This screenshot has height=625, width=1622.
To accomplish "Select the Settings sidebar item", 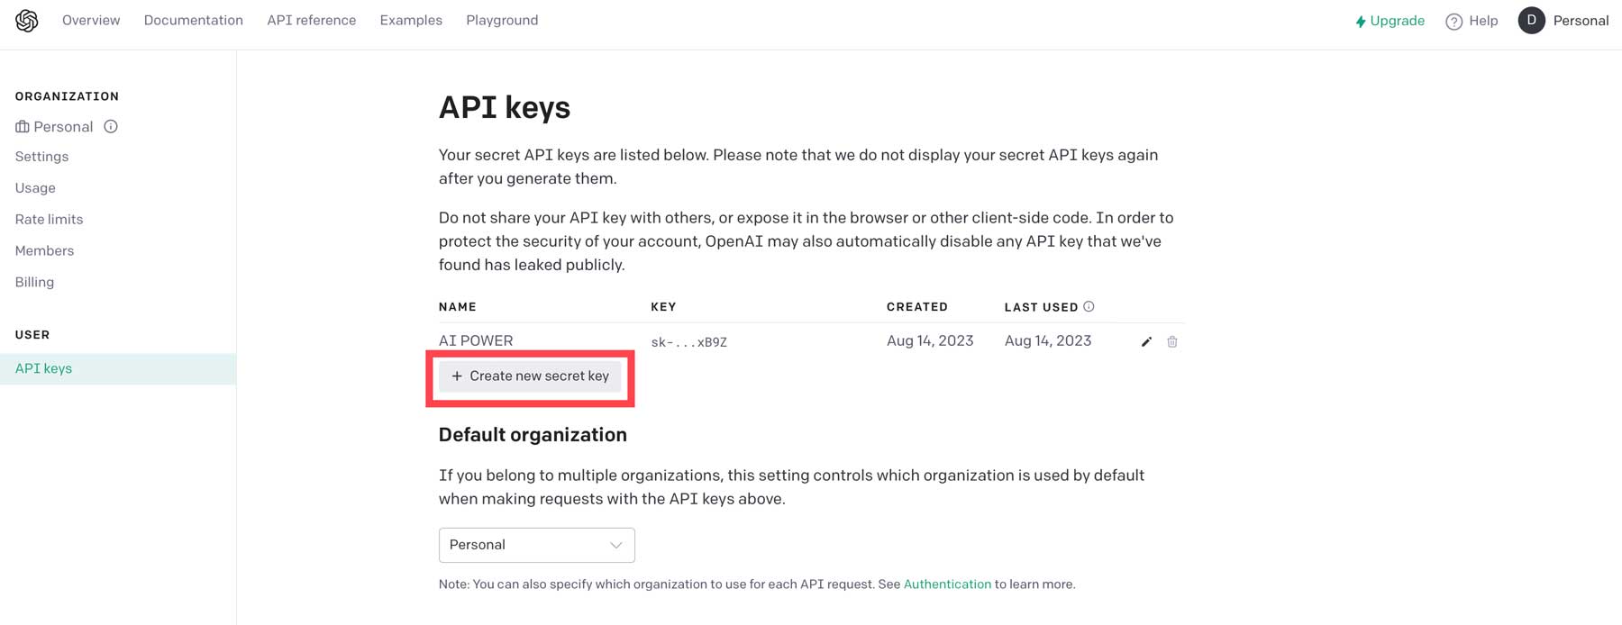I will point(41,156).
